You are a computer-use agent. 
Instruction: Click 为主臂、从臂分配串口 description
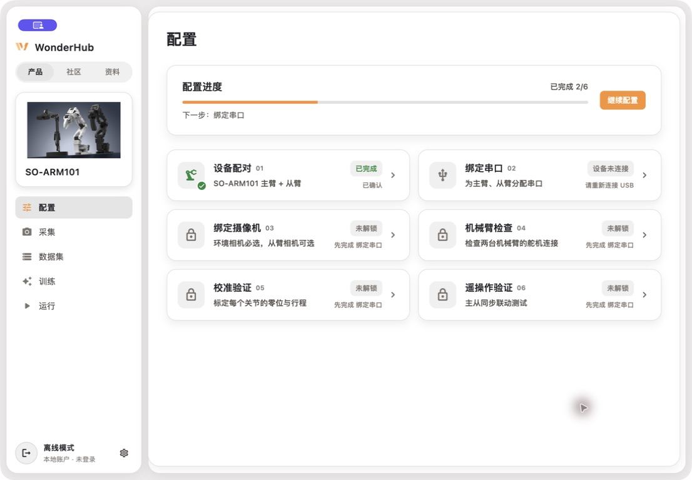(504, 183)
